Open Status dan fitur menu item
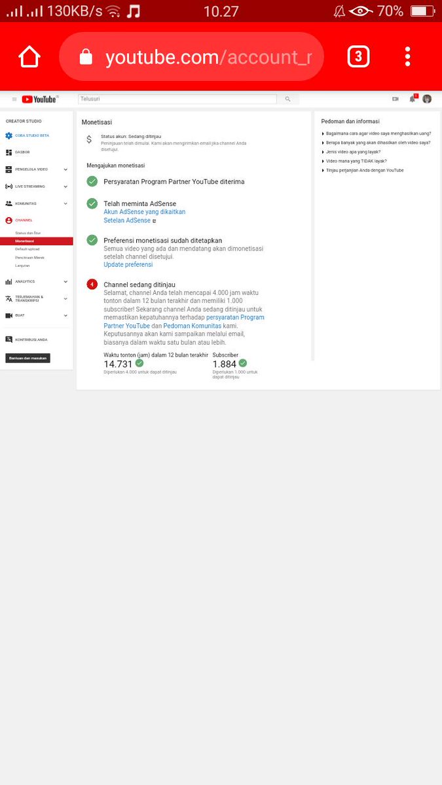This screenshot has height=785, width=442. click(28, 233)
